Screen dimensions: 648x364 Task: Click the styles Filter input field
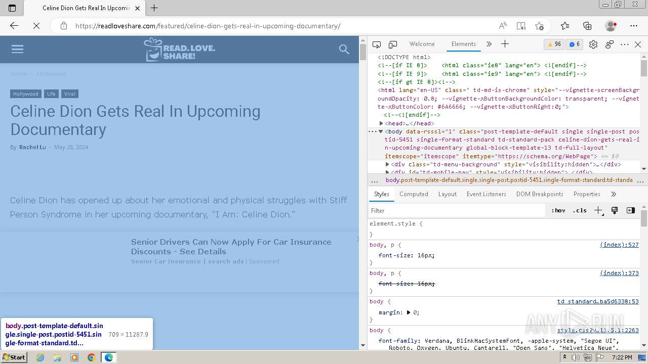pos(457,211)
